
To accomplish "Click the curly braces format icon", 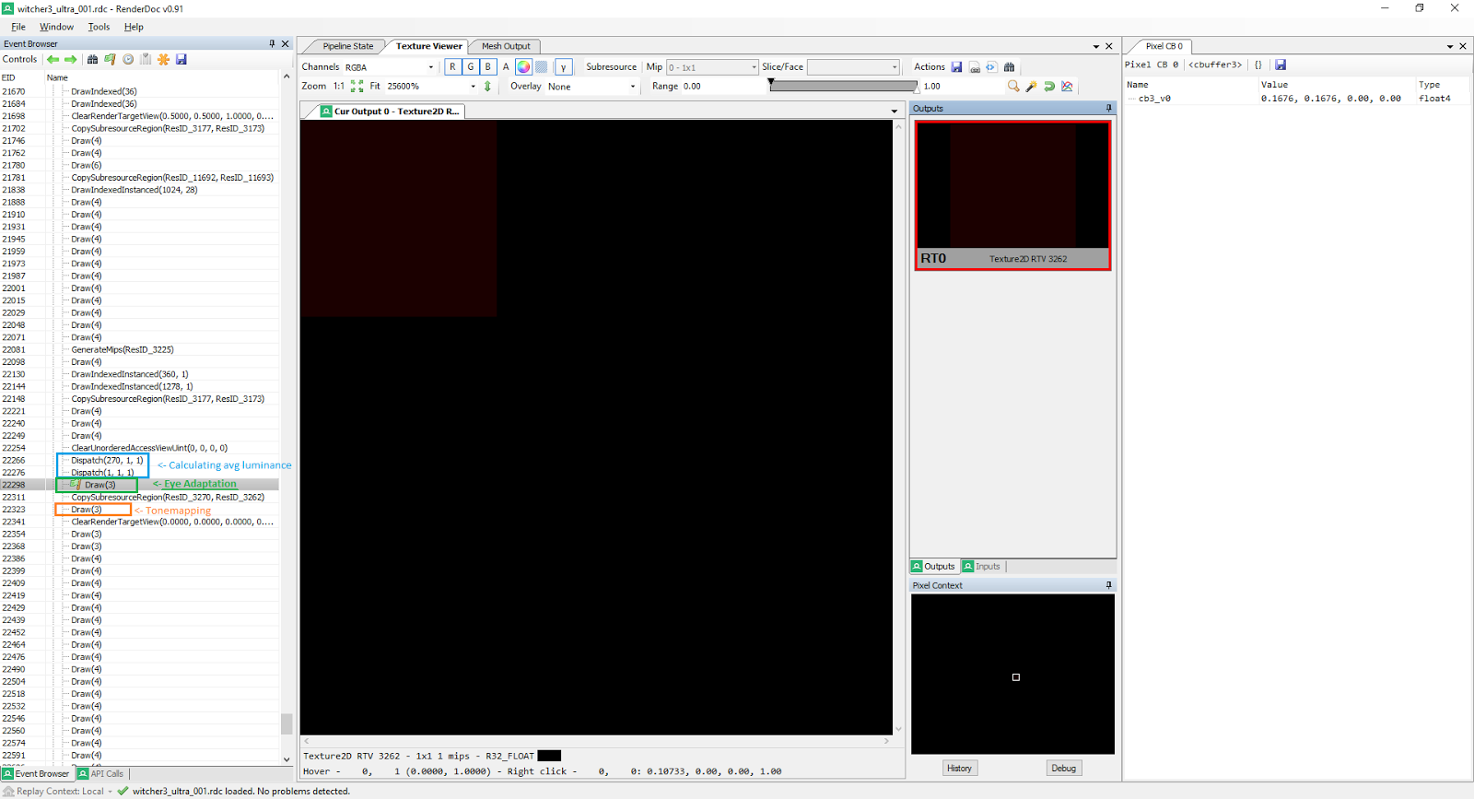I will [x=1258, y=65].
